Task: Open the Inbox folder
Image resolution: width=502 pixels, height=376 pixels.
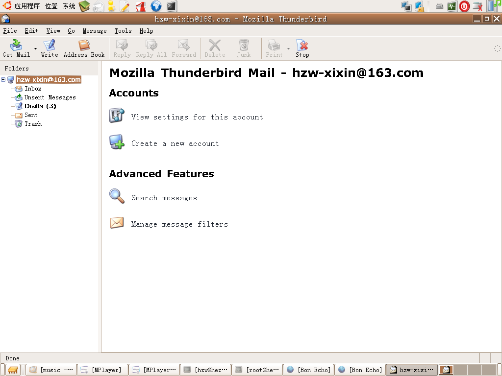Action: tap(33, 88)
